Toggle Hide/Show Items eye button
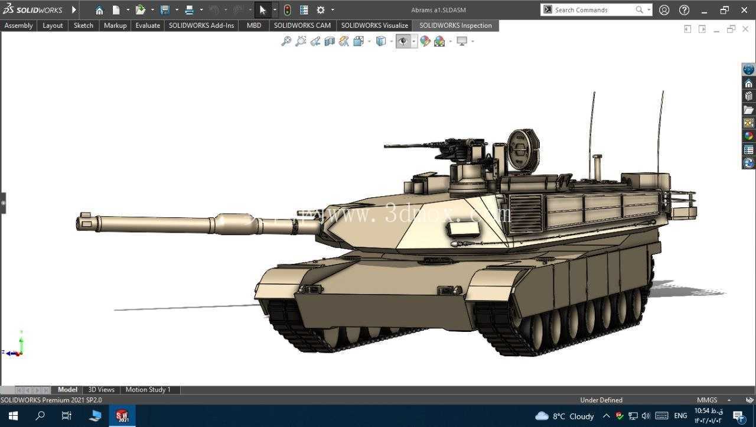Screen dimensions: 756x427 [x=403, y=41]
